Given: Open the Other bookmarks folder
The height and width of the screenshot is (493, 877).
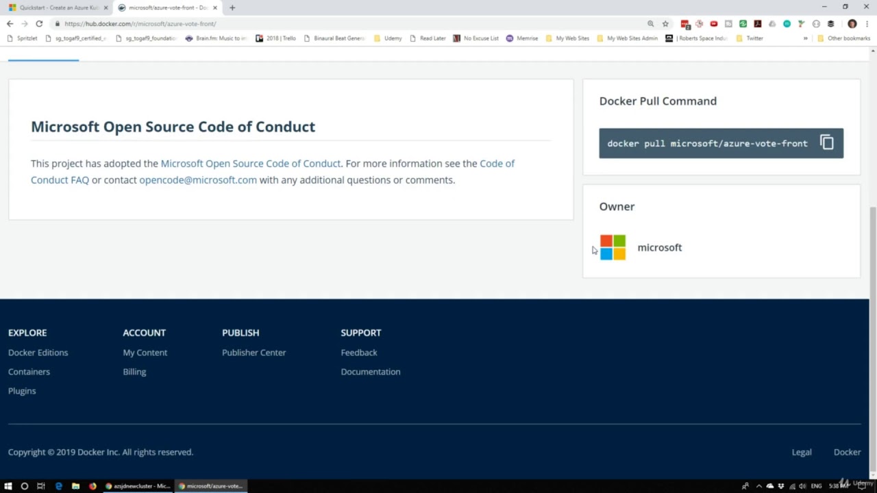Looking at the screenshot, I should point(843,38).
